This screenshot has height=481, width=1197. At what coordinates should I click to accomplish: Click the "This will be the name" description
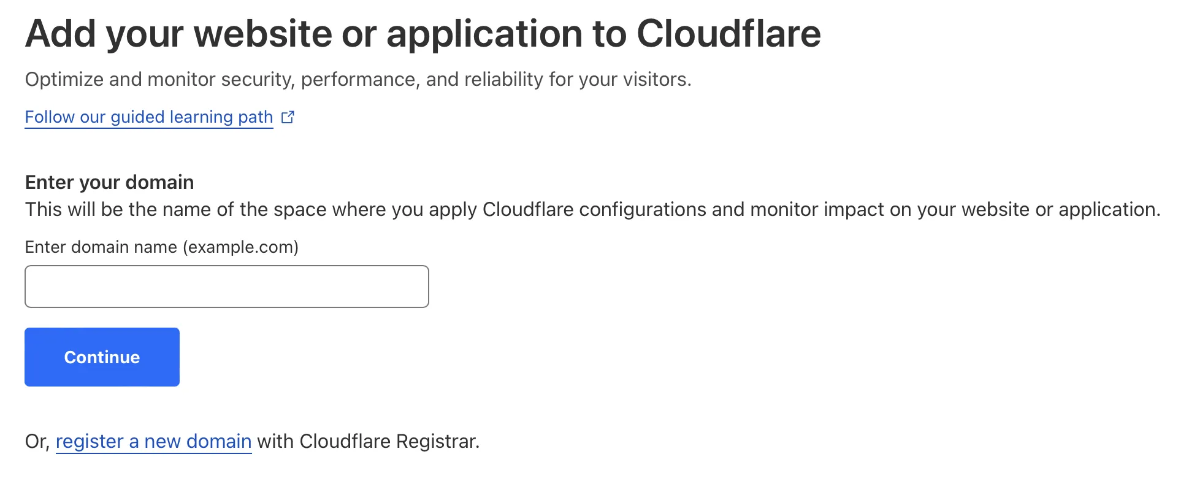592,210
